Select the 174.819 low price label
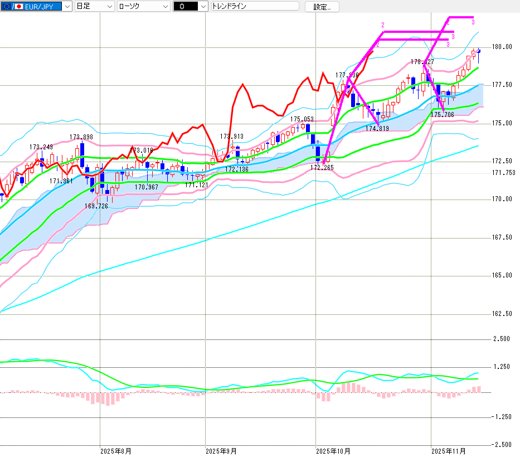This screenshot has height=457, width=520. 377,129
